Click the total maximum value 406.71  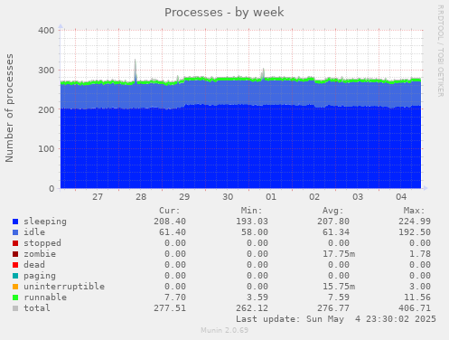(x=415, y=308)
